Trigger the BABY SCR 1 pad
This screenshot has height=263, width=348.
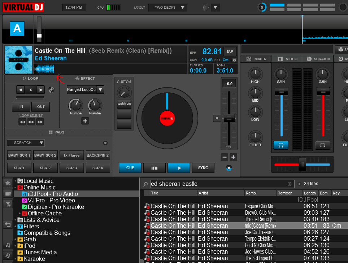tap(19, 155)
